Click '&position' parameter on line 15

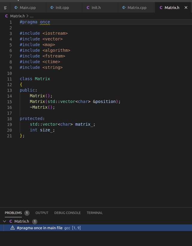pyautogui.click(x=104, y=101)
